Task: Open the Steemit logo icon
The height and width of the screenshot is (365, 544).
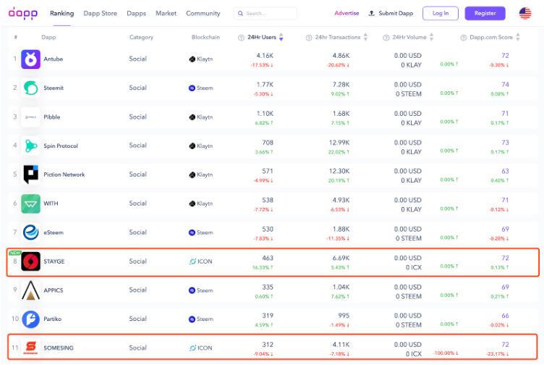Action: (30, 88)
